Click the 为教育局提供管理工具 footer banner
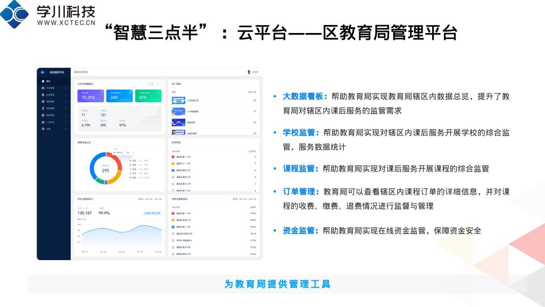This screenshot has width=545, height=307. 277,284
